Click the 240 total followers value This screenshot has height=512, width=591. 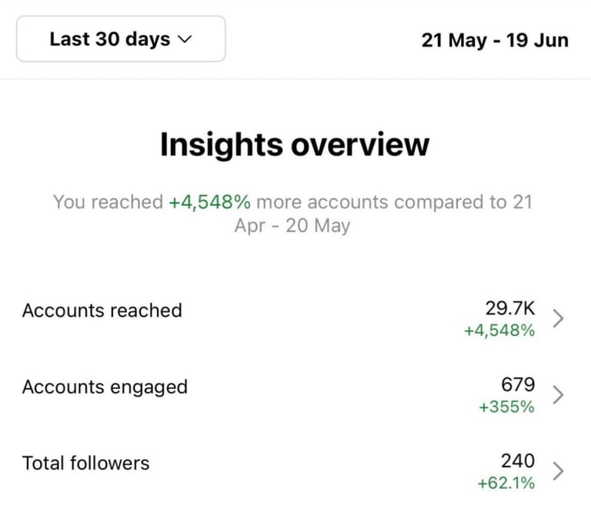point(517,460)
